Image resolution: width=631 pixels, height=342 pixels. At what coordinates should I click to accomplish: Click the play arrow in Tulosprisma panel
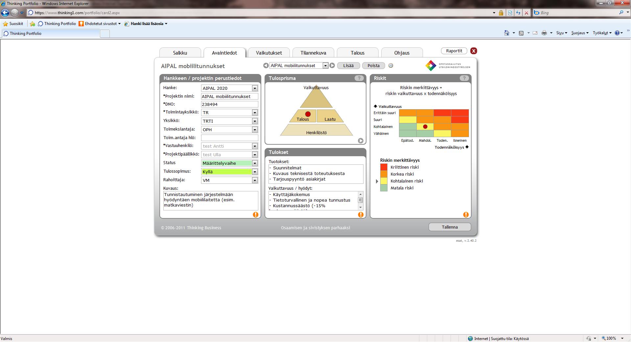(361, 140)
